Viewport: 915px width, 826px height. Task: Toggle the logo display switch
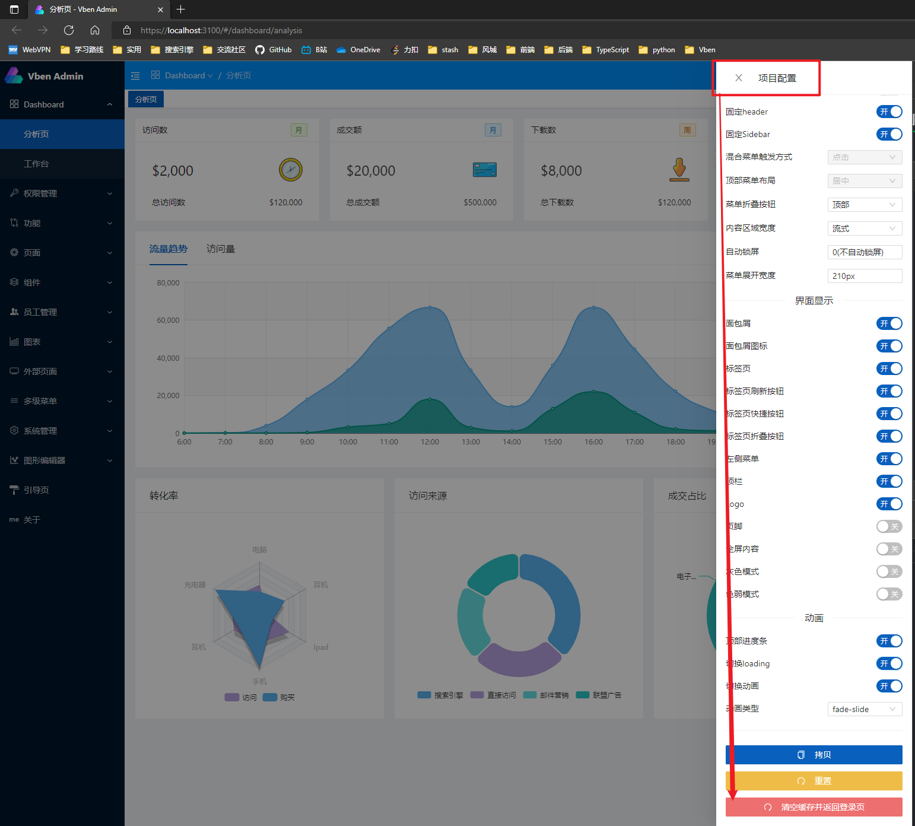(889, 504)
